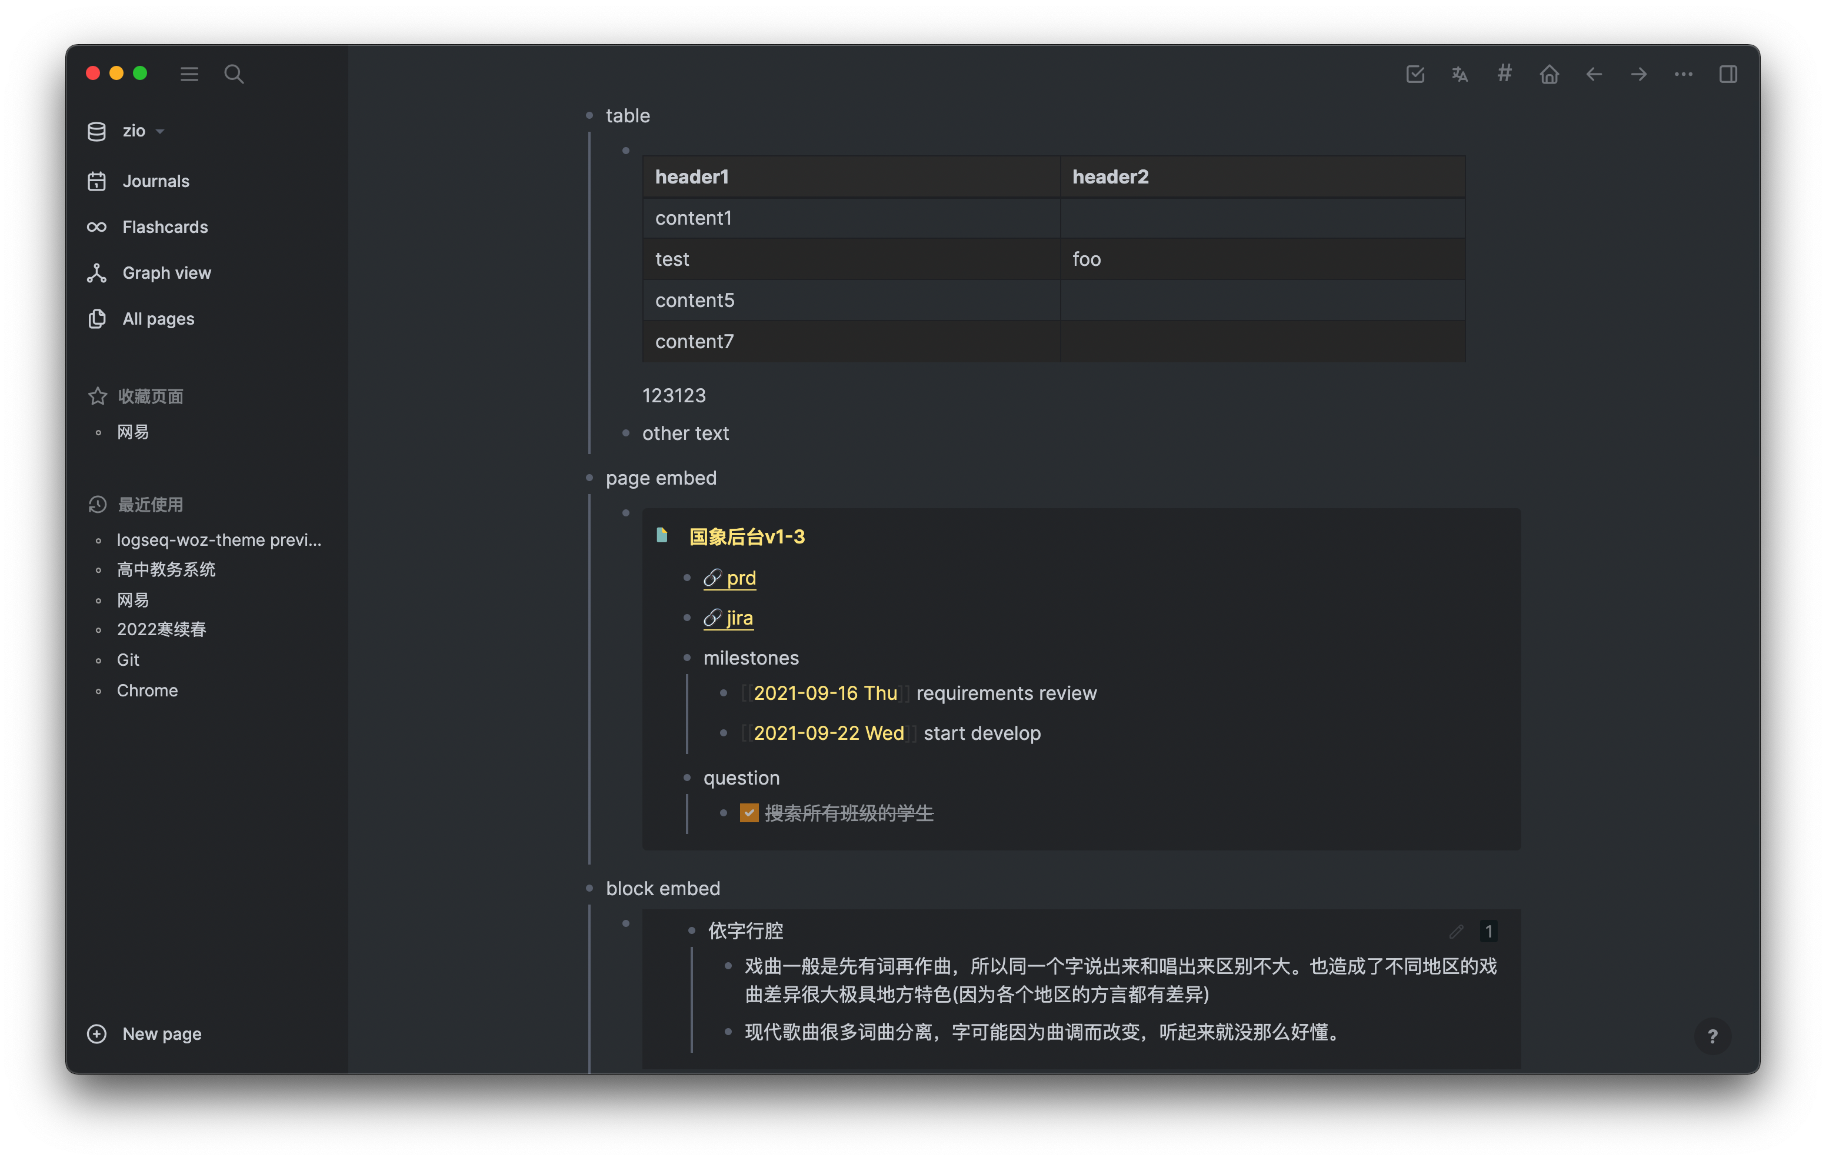This screenshot has height=1161, width=1826.
Task: Click the home icon in toolbar
Action: (1550, 74)
